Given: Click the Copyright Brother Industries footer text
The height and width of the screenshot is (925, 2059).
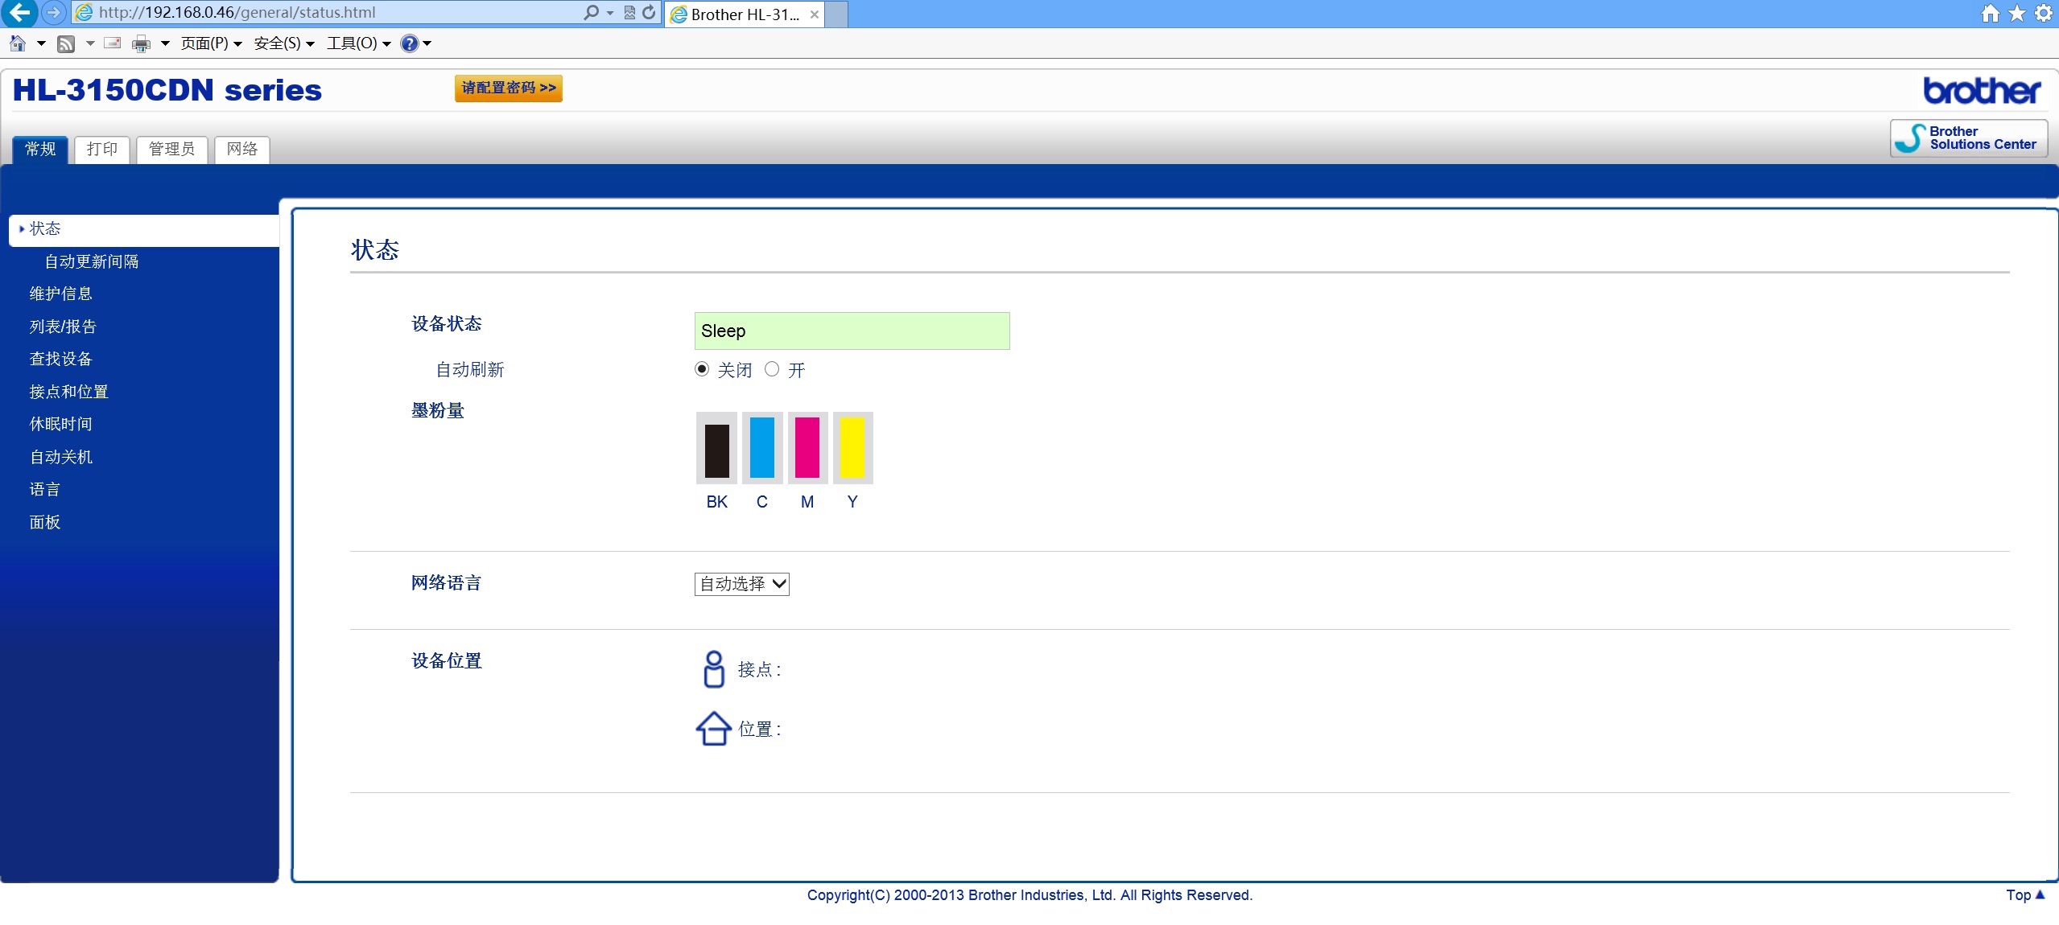Looking at the screenshot, I should tap(1029, 895).
